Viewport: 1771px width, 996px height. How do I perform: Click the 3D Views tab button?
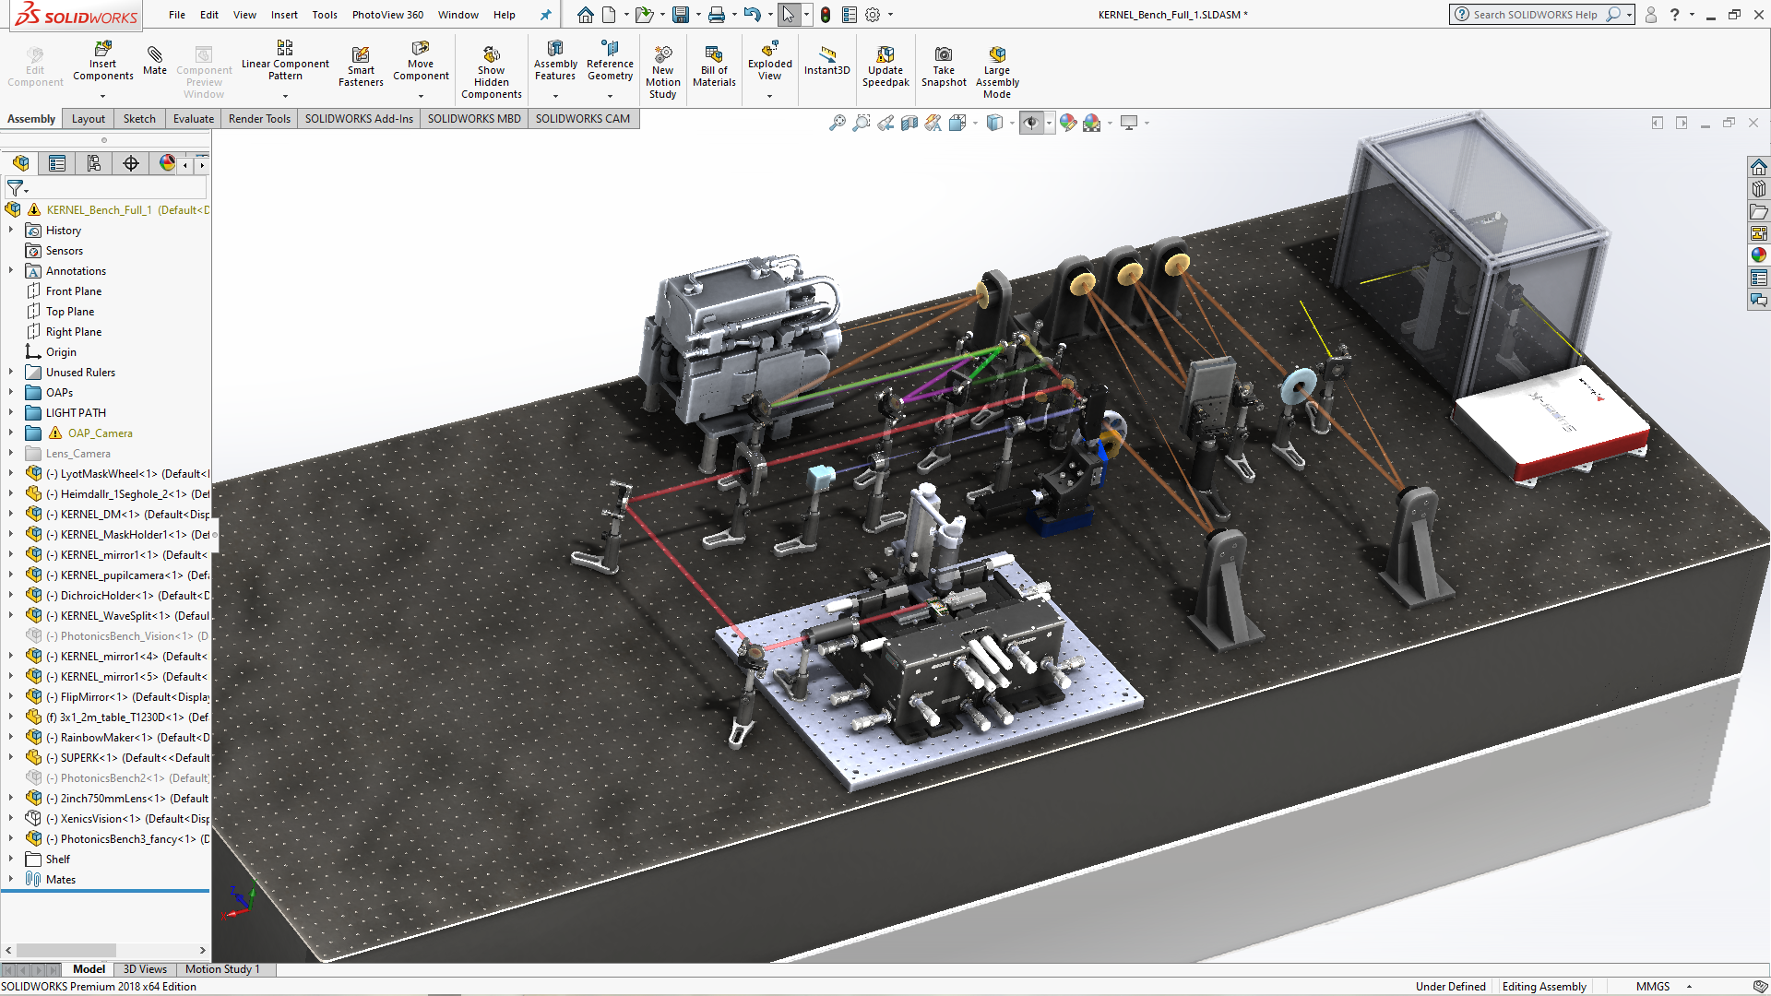tap(145, 969)
